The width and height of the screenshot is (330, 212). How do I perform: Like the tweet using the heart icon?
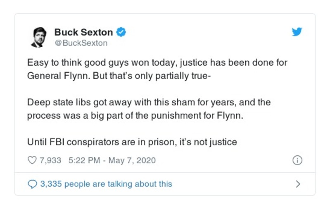32,160
